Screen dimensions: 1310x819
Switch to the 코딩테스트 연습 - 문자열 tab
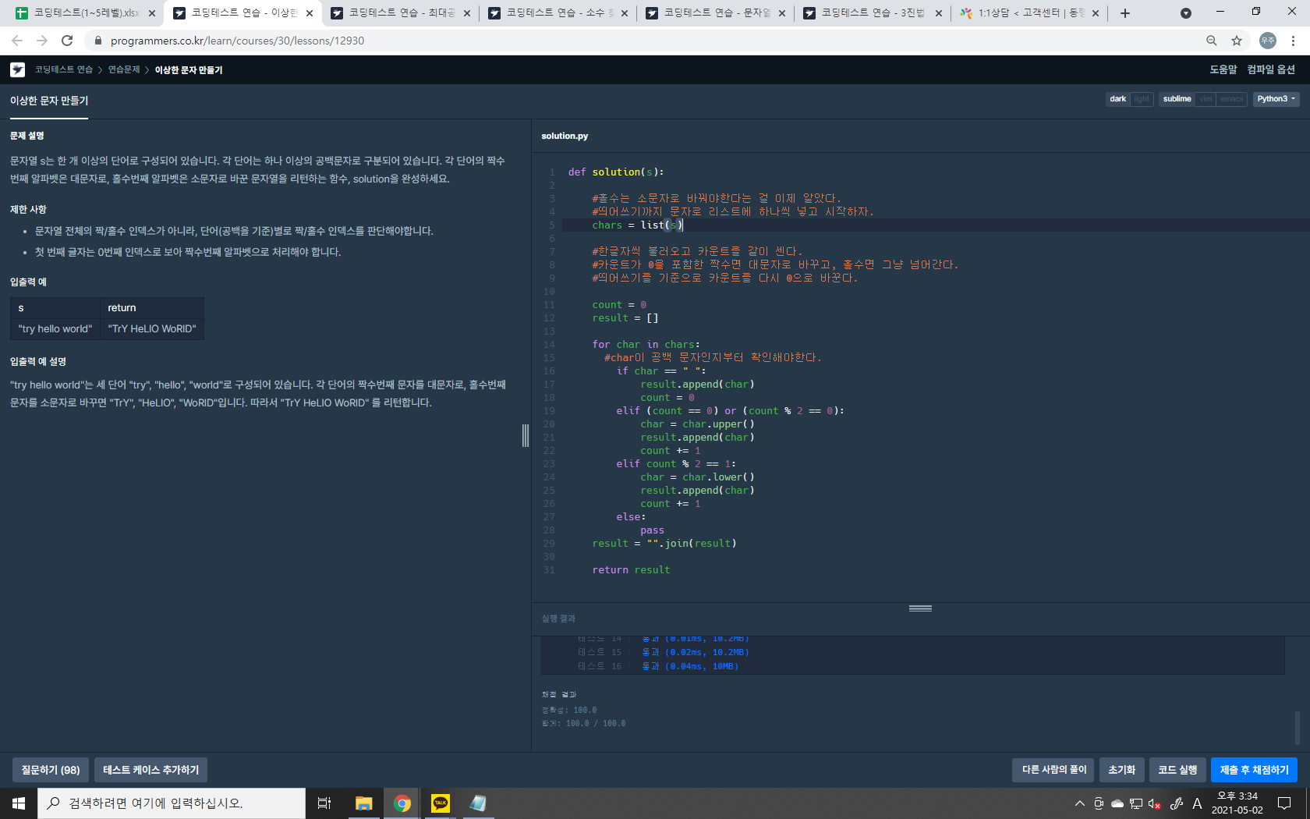[x=714, y=13]
